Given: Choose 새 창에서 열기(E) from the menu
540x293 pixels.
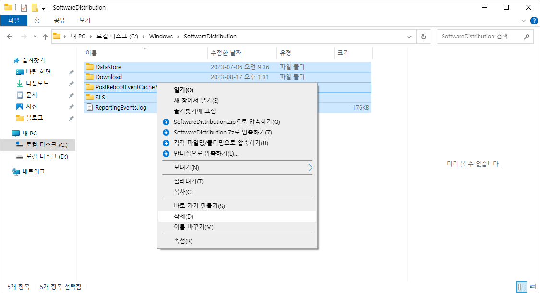Looking at the screenshot, I should (237, 101).
